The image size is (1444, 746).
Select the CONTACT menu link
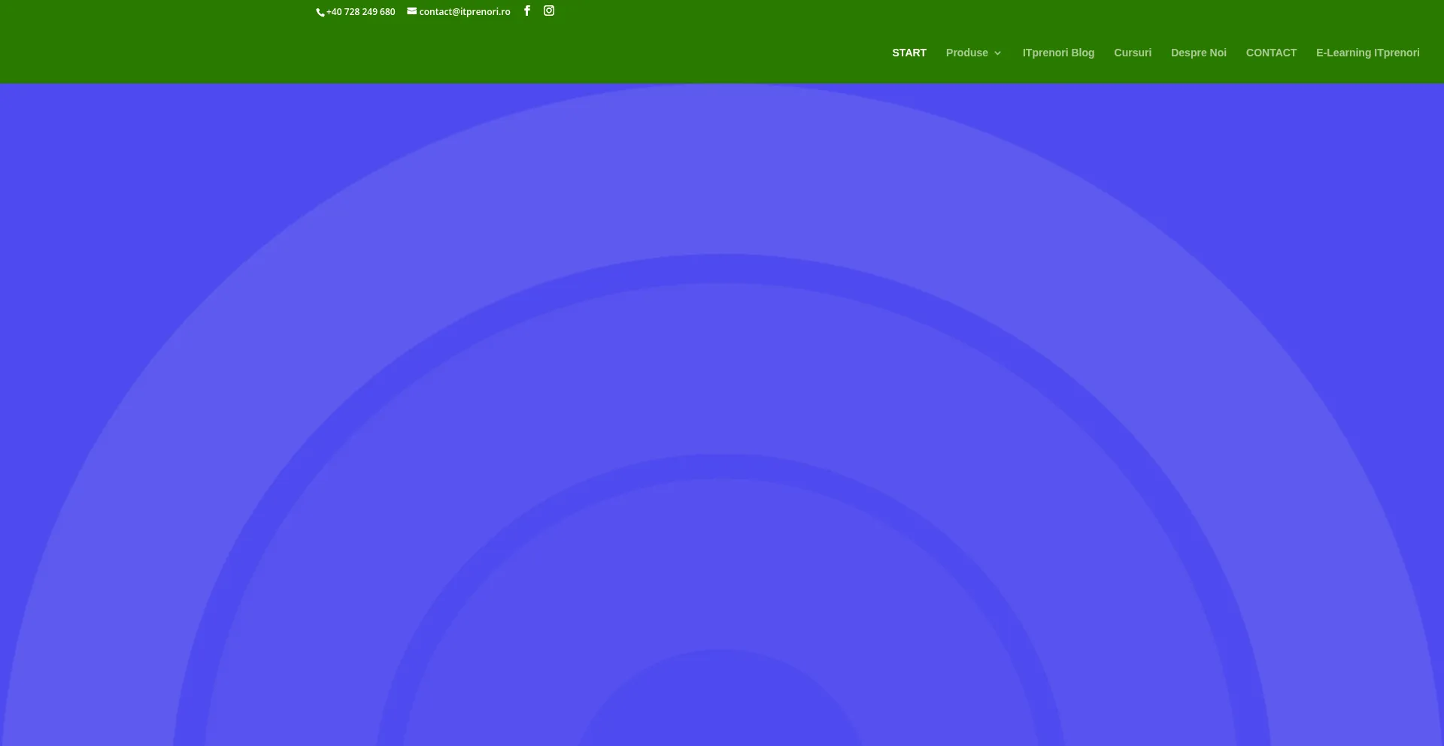pos(1271,53)
